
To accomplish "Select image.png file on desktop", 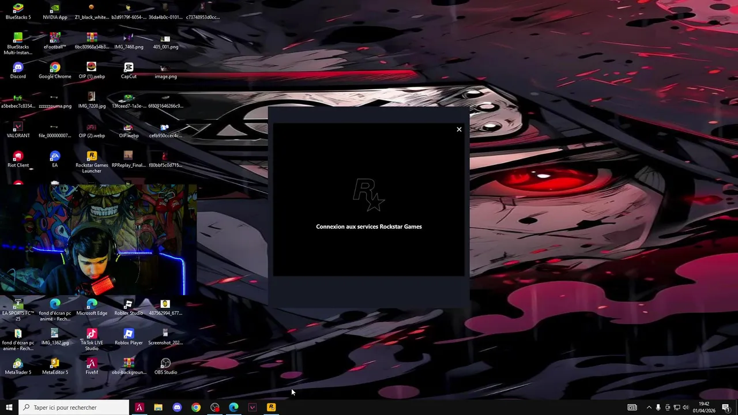I will (165, 71).
